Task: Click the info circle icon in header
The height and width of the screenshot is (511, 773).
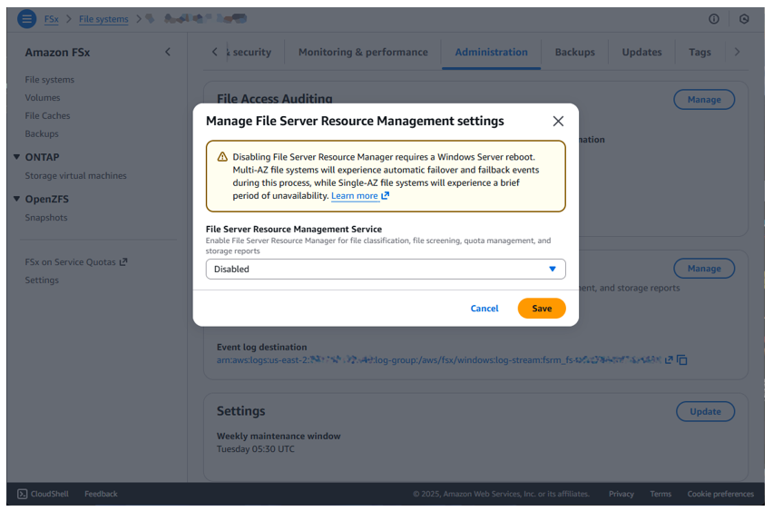Action: [713, 19]
